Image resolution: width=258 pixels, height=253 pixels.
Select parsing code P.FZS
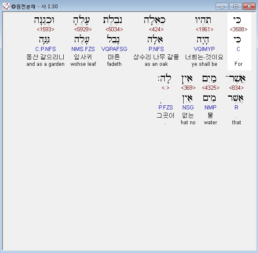click(x=166, y=107)
